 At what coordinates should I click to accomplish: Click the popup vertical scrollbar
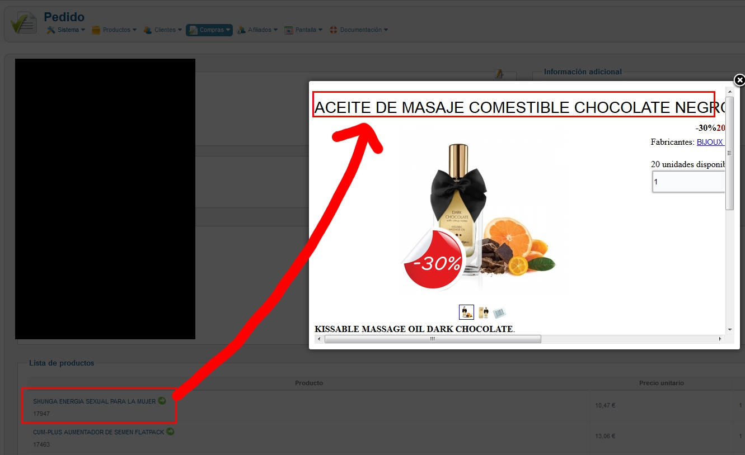(729, 153)
